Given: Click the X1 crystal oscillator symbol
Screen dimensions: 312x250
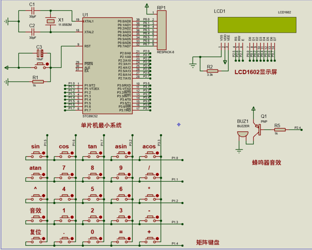Looking at the screenshot, I should [51, 21].
